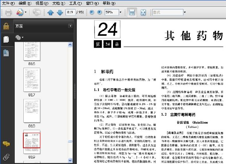Click the greyed review comments icon

[37, 12]
